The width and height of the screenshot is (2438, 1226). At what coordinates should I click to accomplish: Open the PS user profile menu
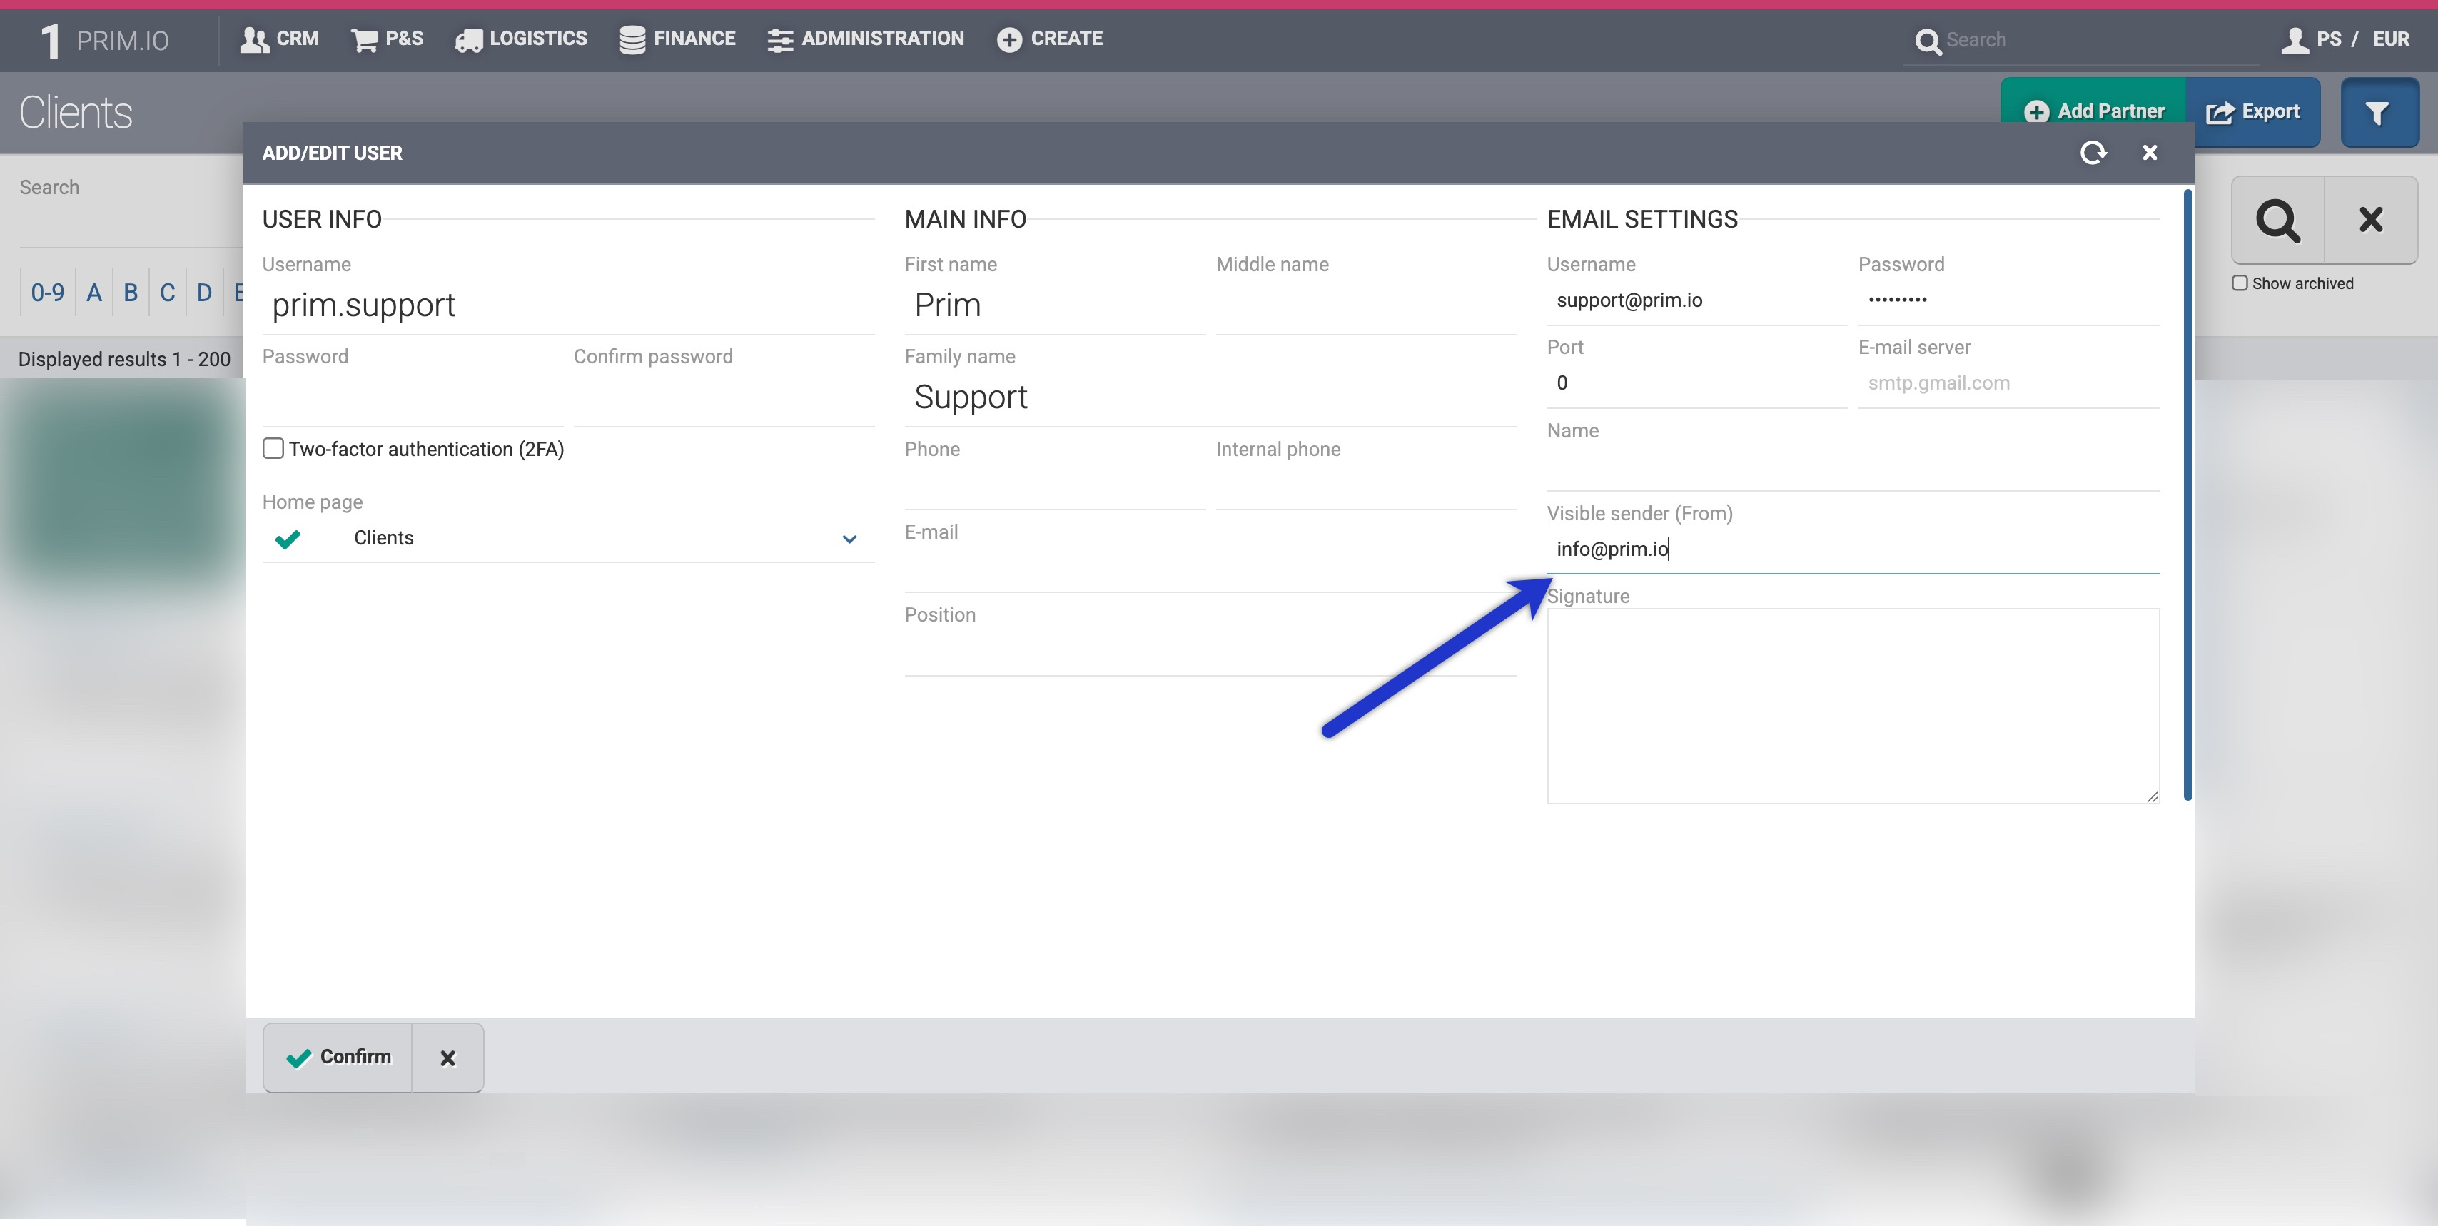2310,39
